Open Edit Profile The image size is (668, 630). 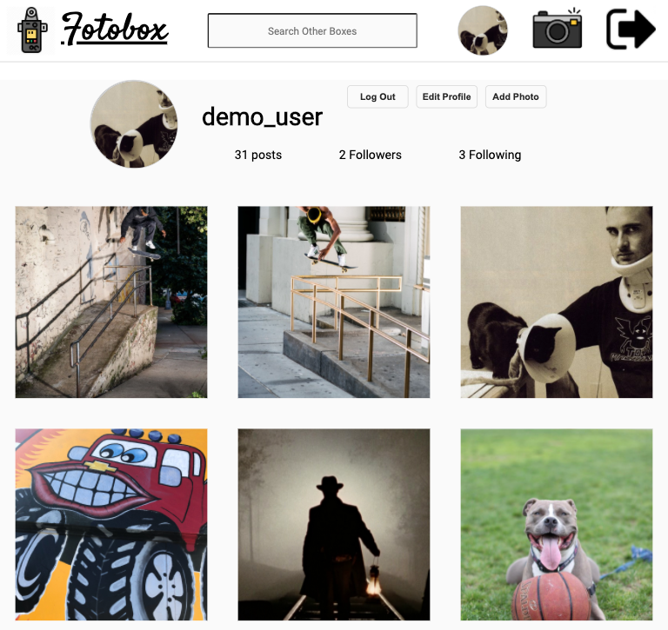(x=446, y=96)
